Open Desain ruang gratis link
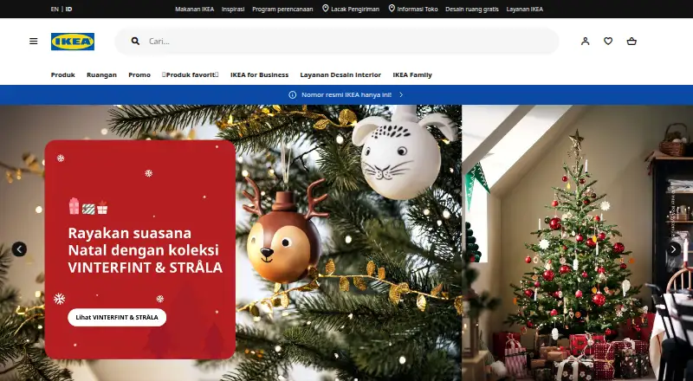This screenshot has height=381, width=693. tap(472, 9)
